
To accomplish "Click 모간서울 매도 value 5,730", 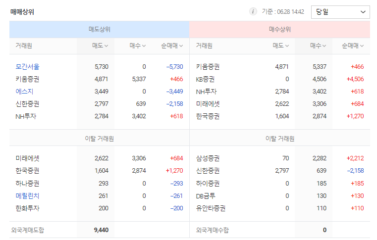I will 102,66.
